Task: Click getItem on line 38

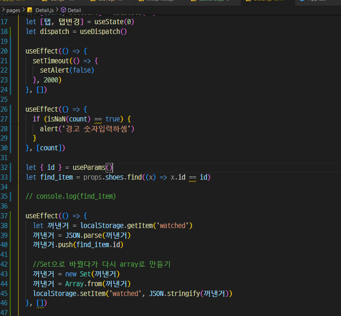Action: coord(140,226)
